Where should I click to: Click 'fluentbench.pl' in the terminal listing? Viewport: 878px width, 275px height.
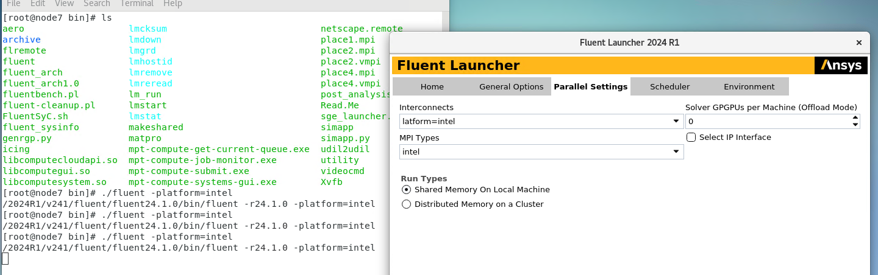point(41,94)
